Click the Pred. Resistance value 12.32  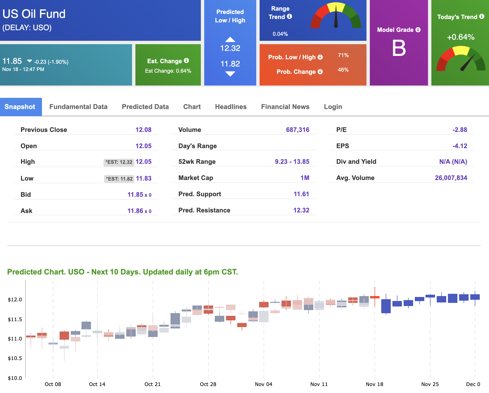301,210
